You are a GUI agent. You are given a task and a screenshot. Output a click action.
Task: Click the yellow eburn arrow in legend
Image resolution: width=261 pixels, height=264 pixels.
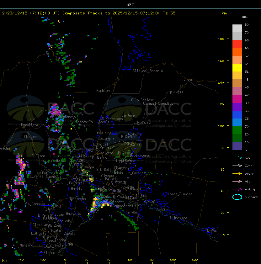(x=237, y=174)
